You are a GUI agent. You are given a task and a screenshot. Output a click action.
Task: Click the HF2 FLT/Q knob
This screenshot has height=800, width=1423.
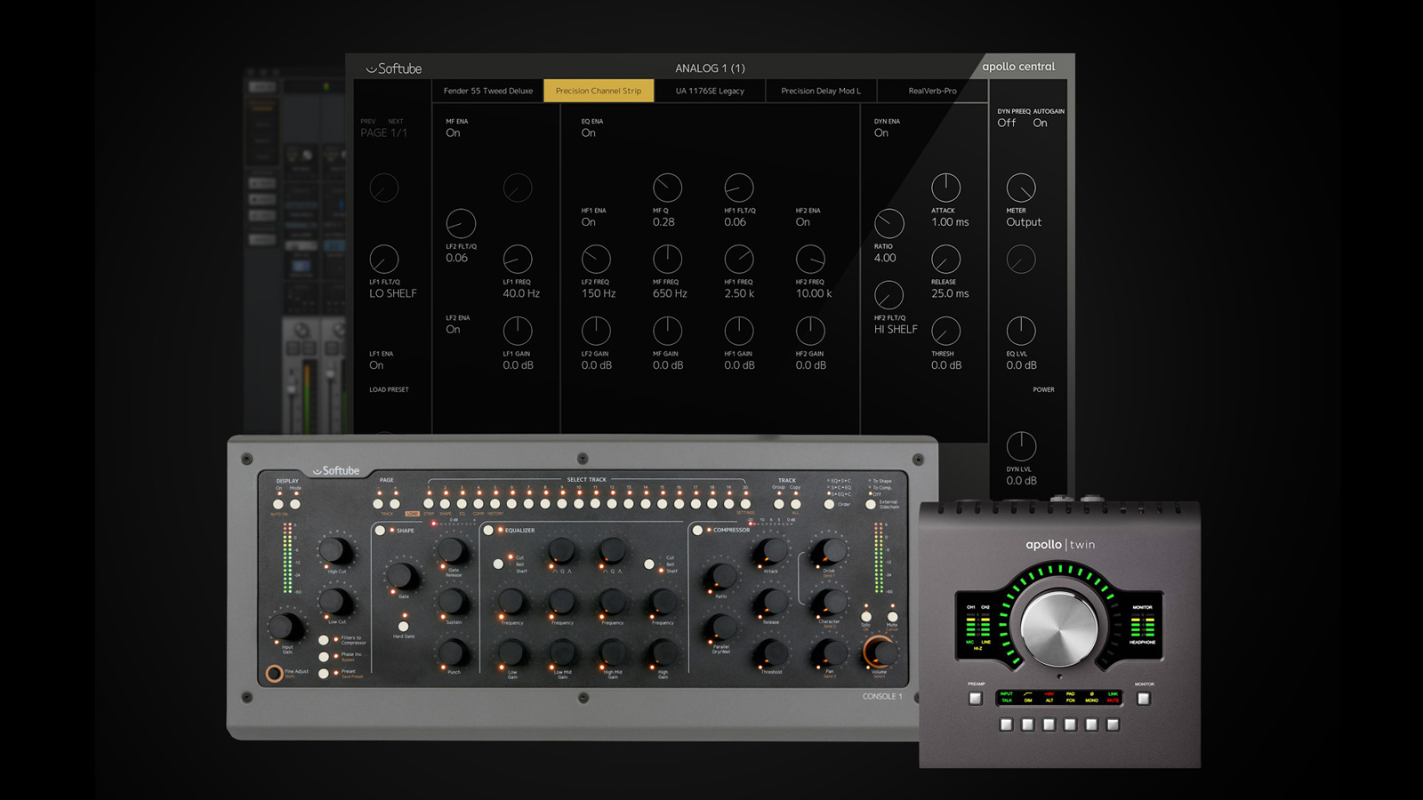[x=889, y=294]
